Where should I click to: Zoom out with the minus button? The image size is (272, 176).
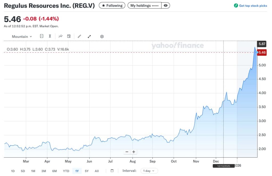127,152
